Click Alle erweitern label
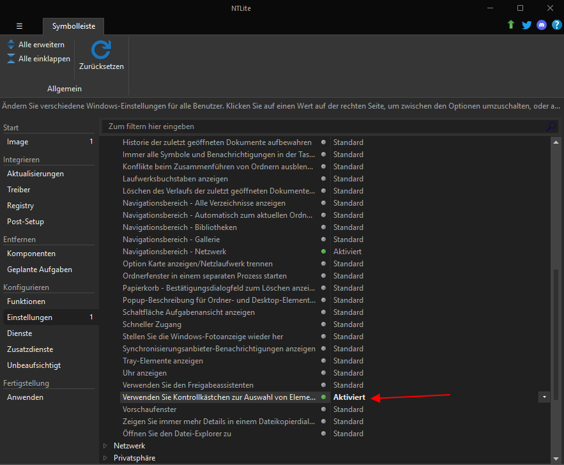 pyautogui.click(x=42, y=45)
